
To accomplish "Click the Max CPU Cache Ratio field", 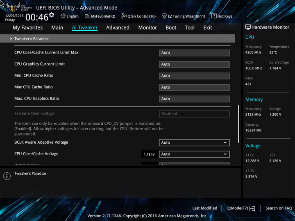I will pos(194,88).
